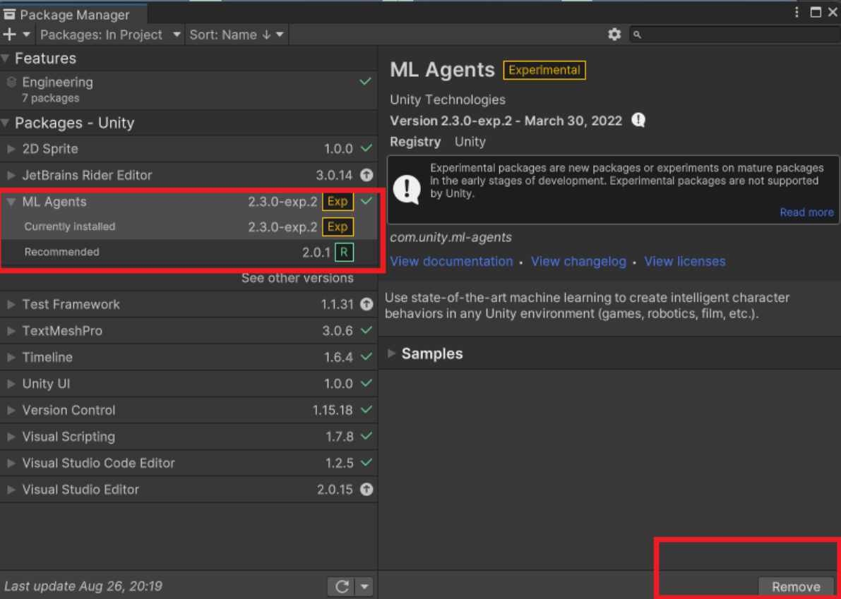Select the Recommended version row
Screen dimensions: 841x599
click(189, 252)
